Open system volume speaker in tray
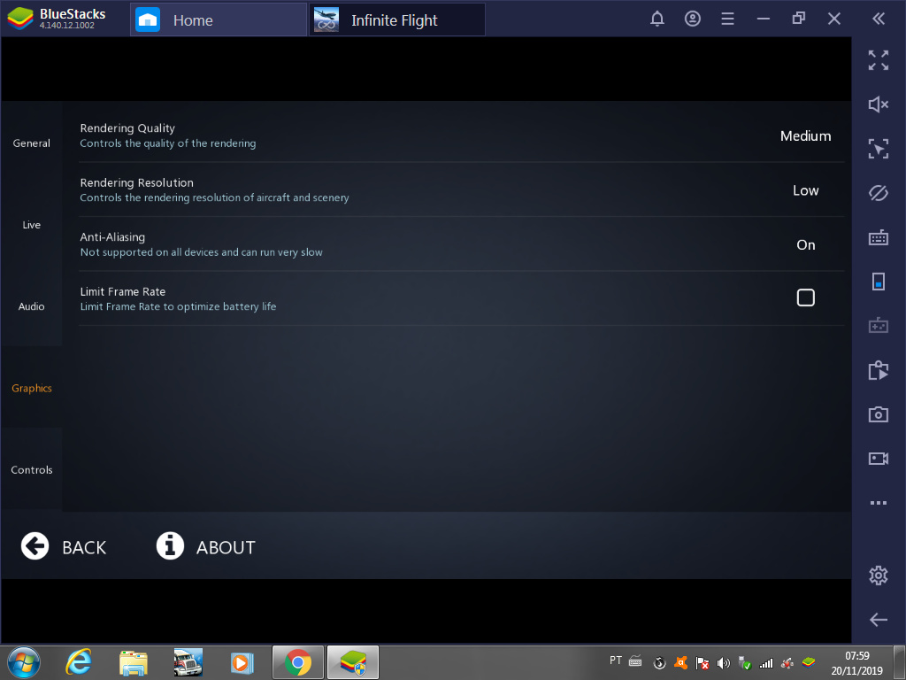Image resolution: width=906 pixels, height=680 pixels. point(723,662)
